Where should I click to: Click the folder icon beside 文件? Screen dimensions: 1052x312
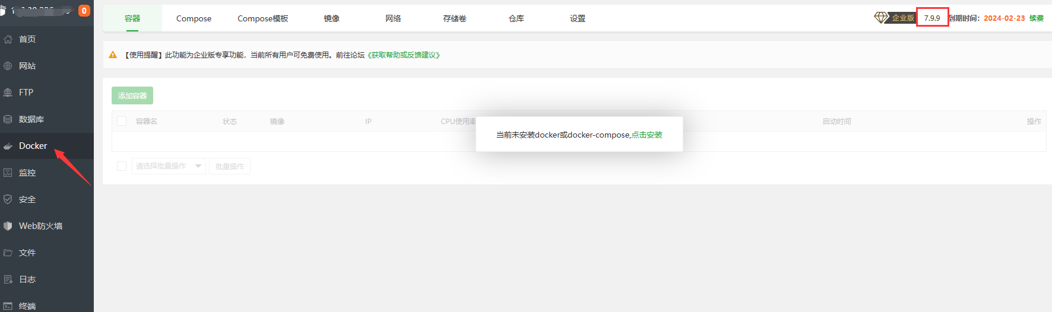click(x=8, y=253)
